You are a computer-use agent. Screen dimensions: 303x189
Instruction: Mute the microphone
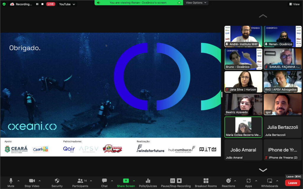pos(11,182)
